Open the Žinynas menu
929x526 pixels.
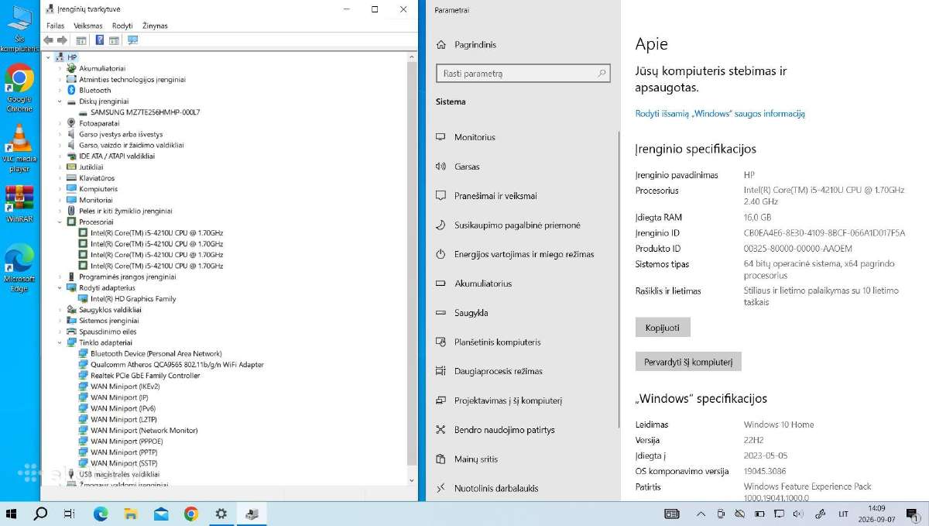tap(155, 26)
